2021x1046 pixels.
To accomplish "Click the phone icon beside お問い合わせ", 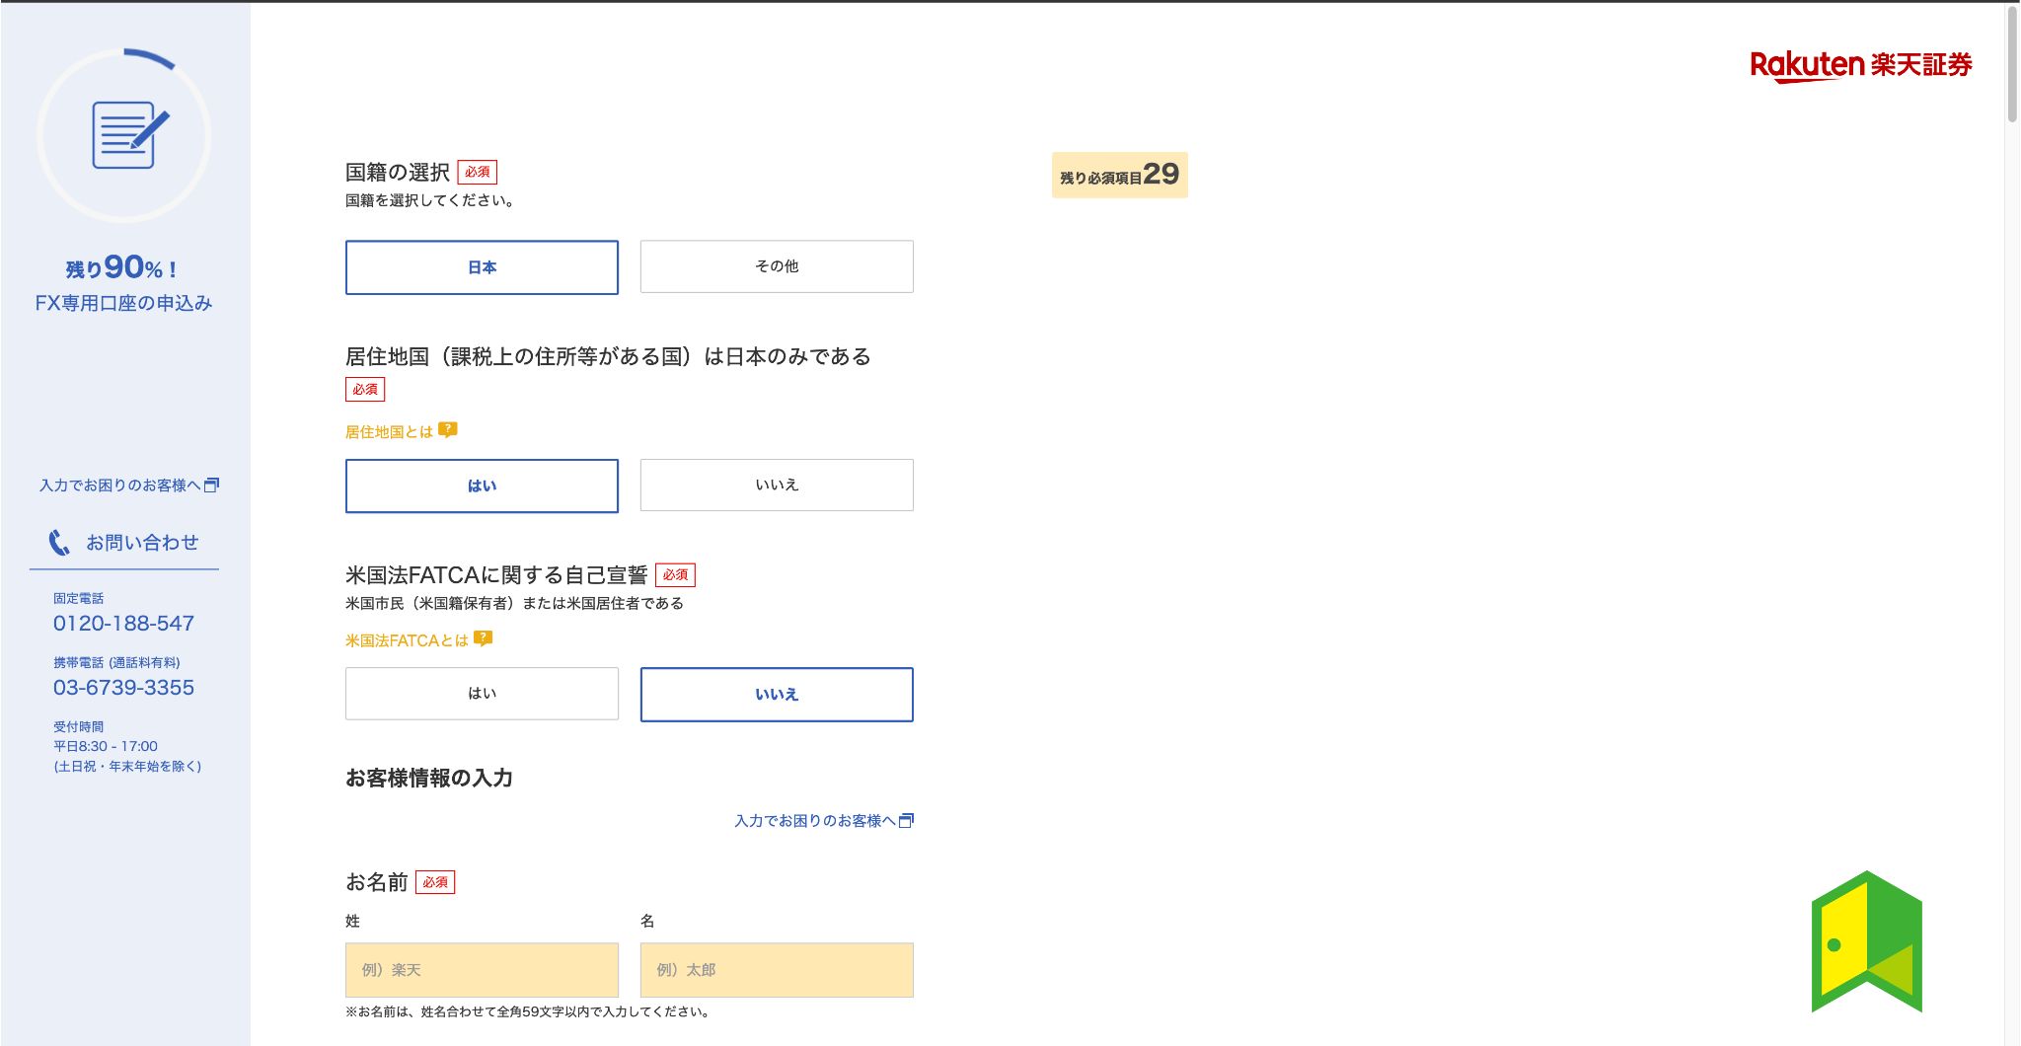I will (59, 543).
